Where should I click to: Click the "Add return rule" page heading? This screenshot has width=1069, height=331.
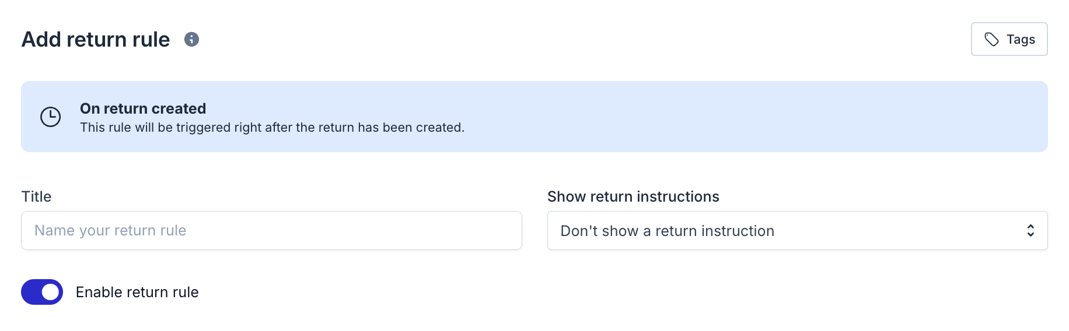[x=96, y=39]
